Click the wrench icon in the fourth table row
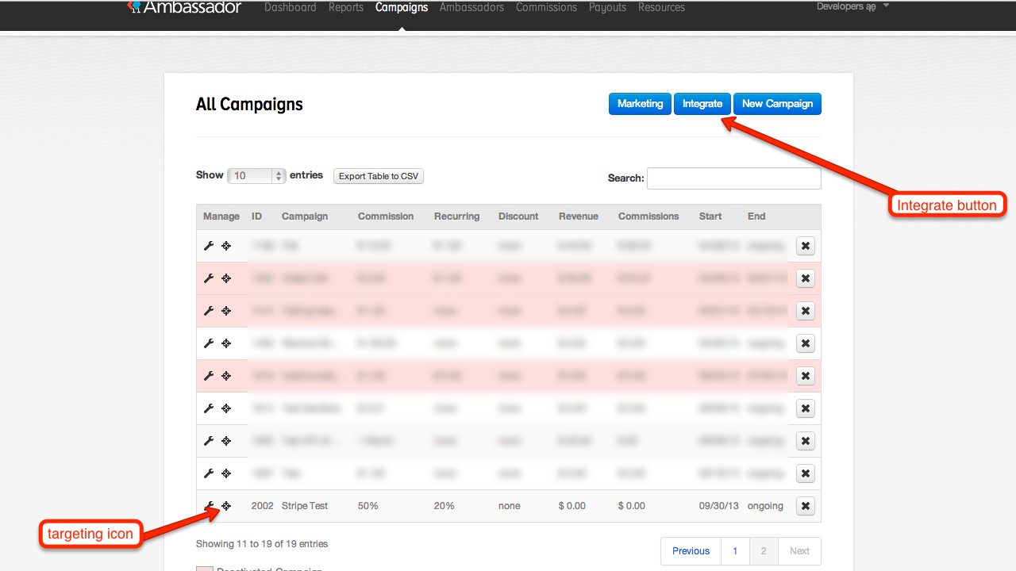The height and width of the screenshot is (571, 1016). pyautogui.click(x=209, y=343)
